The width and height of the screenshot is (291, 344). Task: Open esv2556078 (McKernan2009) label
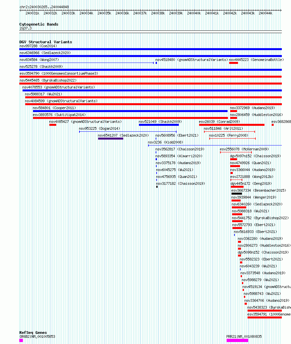tap(244, 149)
